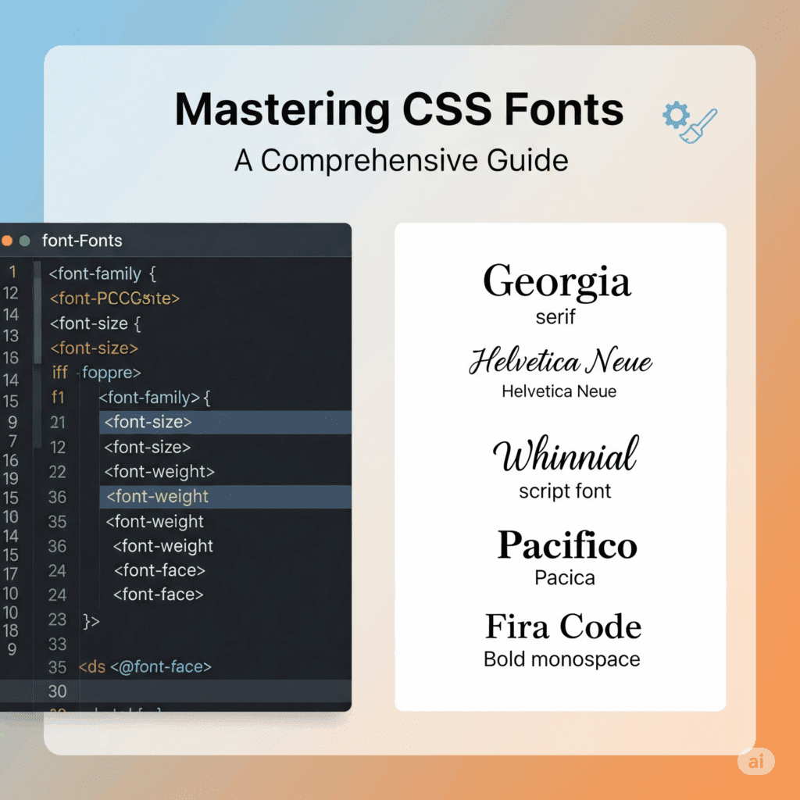Screen dimensions: 800x800
Task: Click the 'iff foppre>' code line
Action: coord(95,373)
